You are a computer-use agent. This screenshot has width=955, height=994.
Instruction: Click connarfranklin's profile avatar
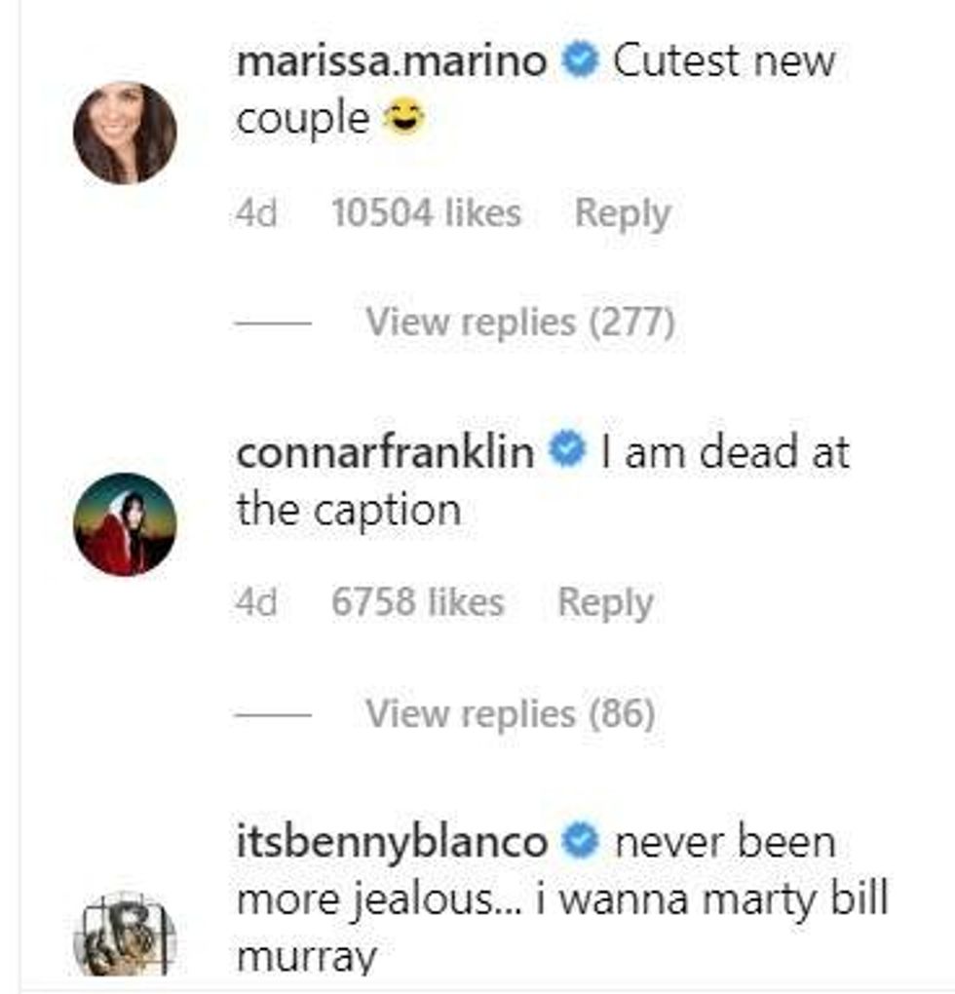[125, 524]
